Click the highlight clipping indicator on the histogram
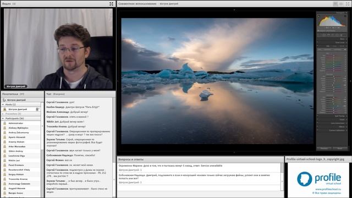This screenshot has height=198, width=352. pos(345,16)
